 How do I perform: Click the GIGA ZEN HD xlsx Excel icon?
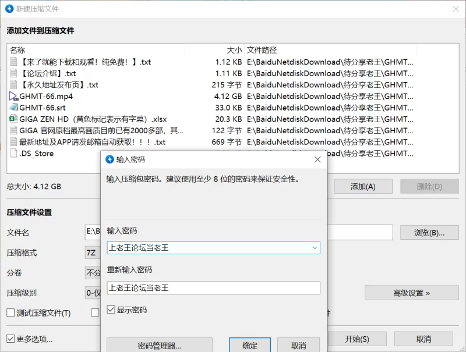[14, 119]
